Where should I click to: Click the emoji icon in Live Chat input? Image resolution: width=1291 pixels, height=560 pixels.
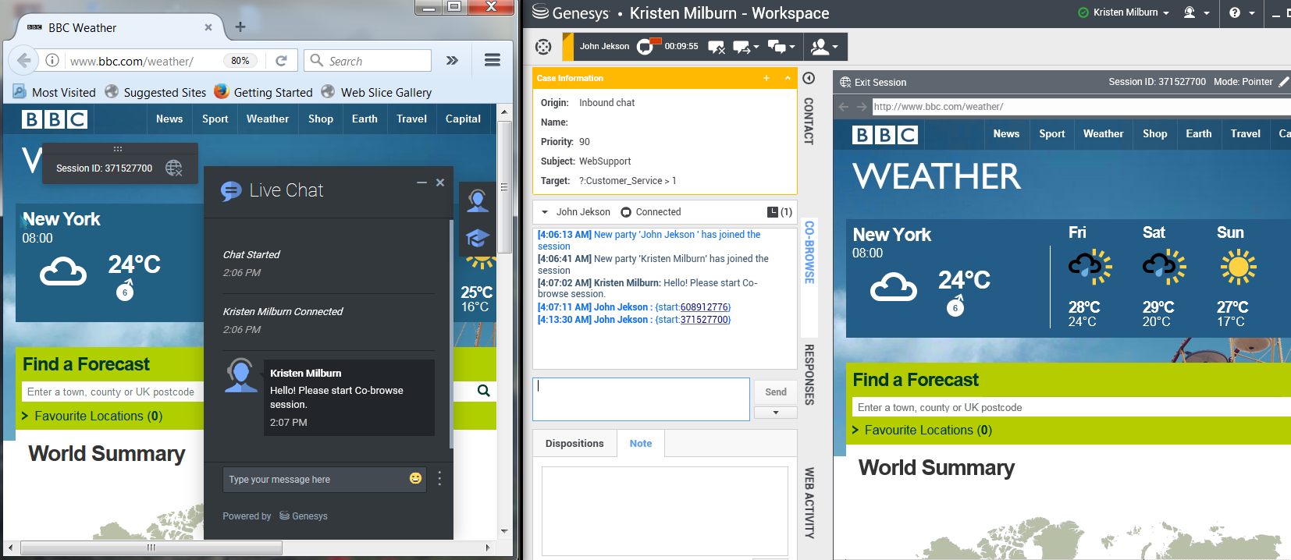(415, 478)
